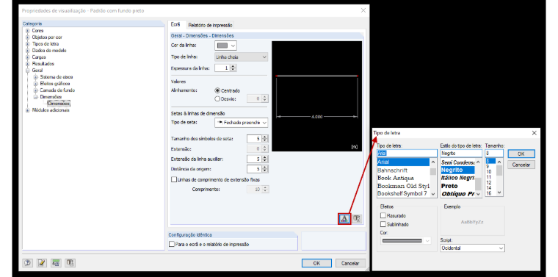The width and height of the screenshot is (558, 277).
Task: Click Extensão da linha auxiliar value field
Action: click(x=254, y=159)
